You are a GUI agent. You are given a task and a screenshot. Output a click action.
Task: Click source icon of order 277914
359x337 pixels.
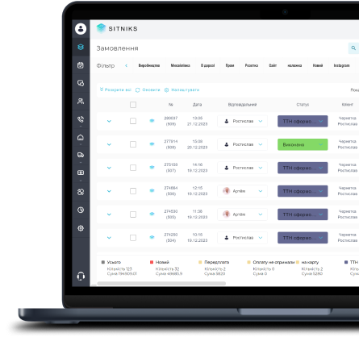pos(152,144)
